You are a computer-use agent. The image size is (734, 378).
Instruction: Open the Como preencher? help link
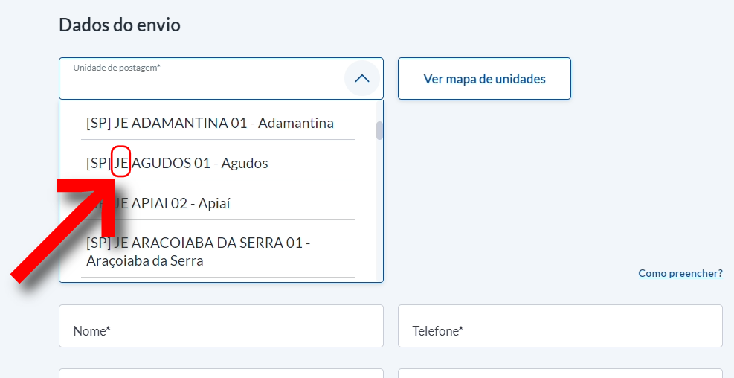click(680, 273)
